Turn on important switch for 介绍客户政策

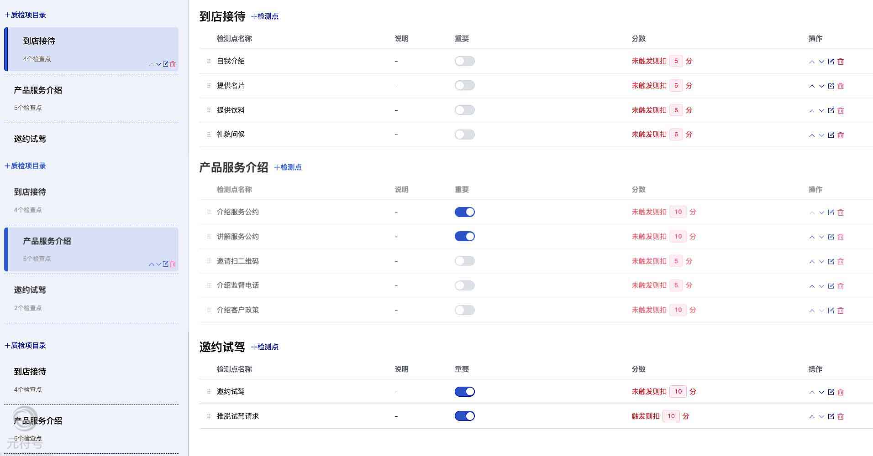point(464,310)
